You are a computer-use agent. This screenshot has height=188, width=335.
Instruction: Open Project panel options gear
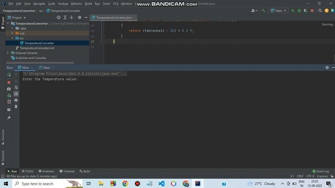(x=79, y=17)
